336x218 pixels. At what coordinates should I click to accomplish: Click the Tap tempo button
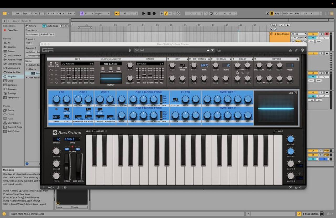point(25,13)
